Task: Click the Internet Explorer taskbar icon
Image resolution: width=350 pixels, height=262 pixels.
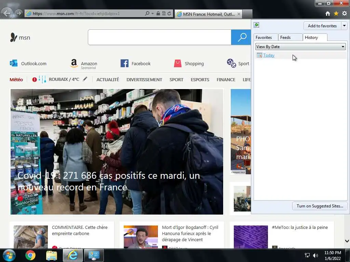Action: [x=73, y=255]
